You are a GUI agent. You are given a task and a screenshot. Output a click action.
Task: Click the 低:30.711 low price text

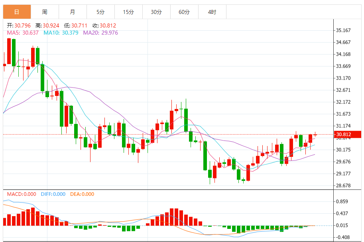[76, 25]
